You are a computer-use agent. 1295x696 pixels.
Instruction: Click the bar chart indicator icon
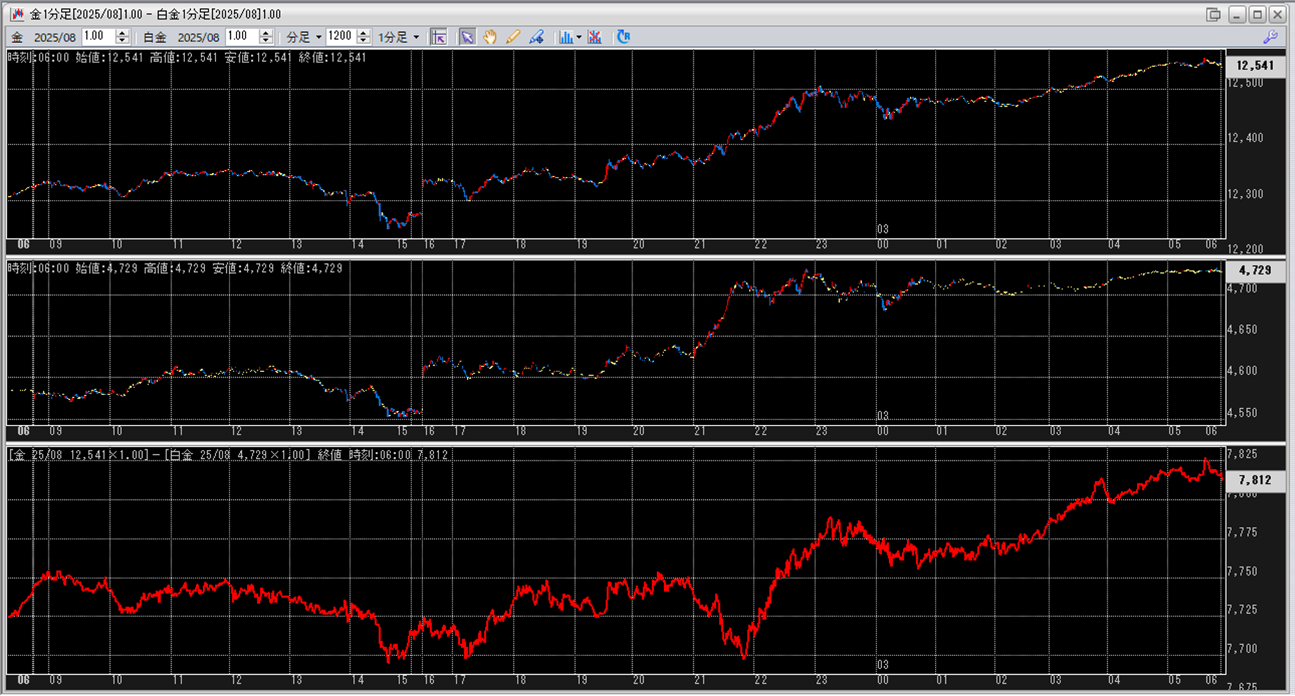point(565,37)
